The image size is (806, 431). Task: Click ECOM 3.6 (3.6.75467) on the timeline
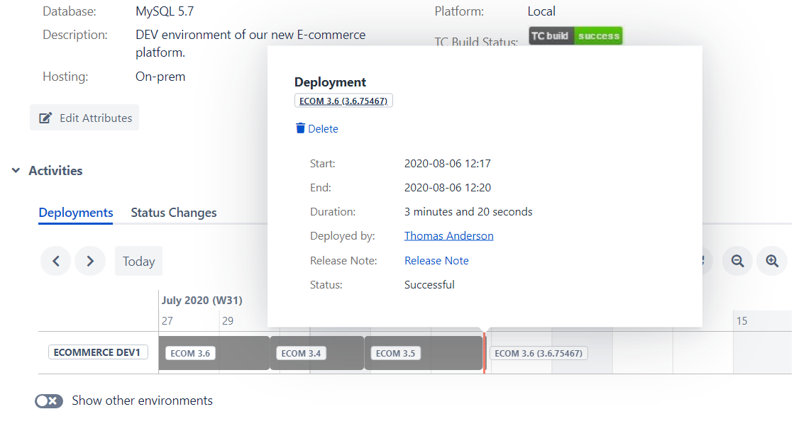click(x=539, y=353)
